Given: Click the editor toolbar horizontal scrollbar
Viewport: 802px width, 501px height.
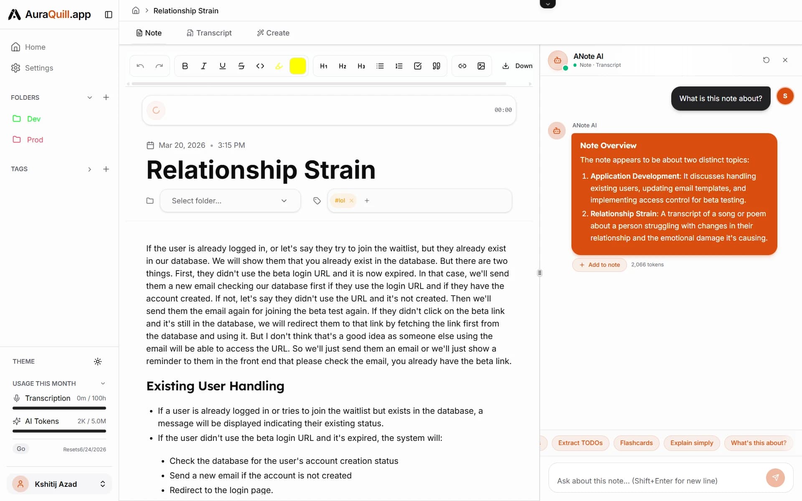Looking at the screenshot, I should pyautogui.click(x=319, y=84).
